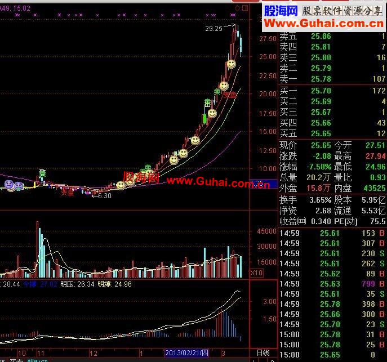Click the 量比 value 0.93
Screen dimensions: 387x362
pos(378,177)
